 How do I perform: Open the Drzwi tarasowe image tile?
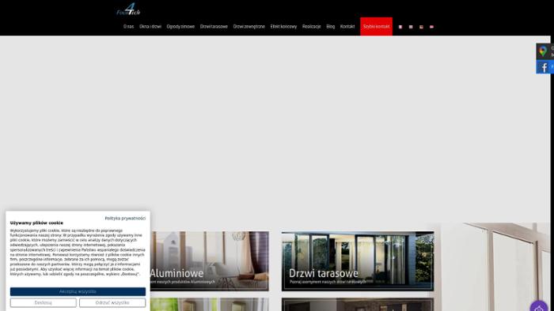[358, 261]
